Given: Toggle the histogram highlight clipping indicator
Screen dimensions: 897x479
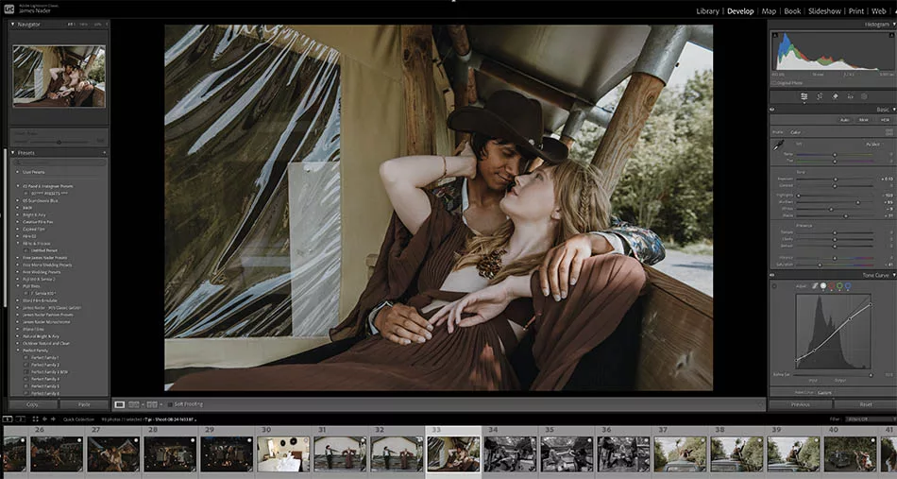Looking at the screenshot, I should (x=890, y=36).
